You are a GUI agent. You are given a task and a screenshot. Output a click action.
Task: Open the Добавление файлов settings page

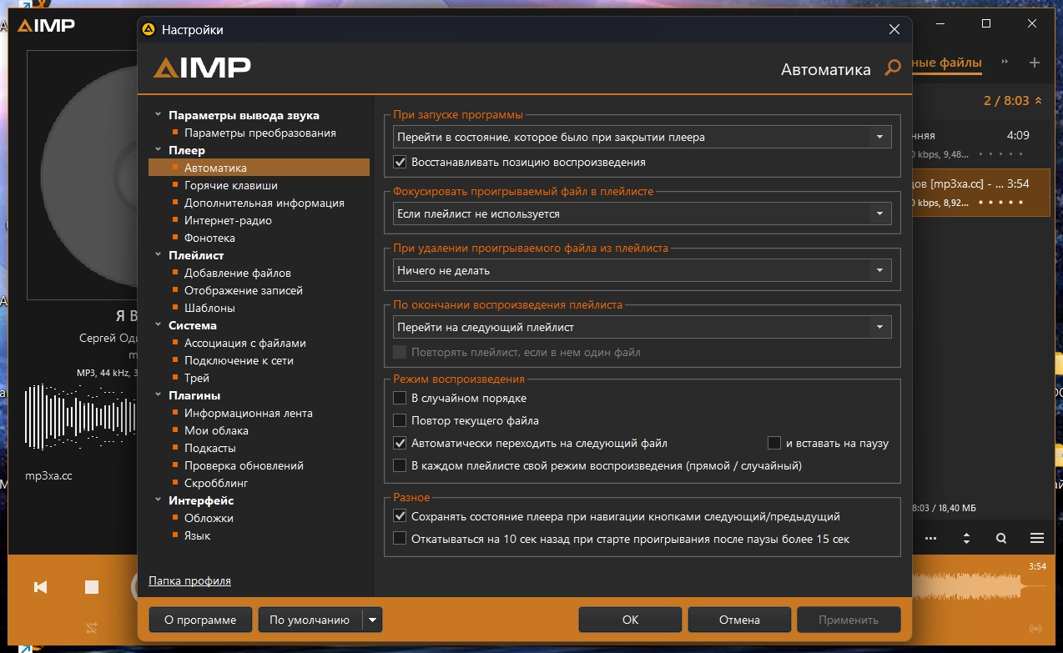point(237,273)
